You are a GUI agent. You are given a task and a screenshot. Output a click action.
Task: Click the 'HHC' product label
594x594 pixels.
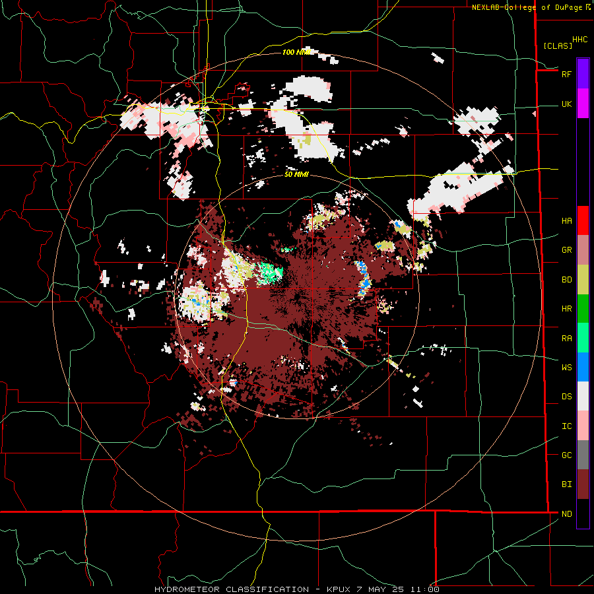pyautogui.click(x=579, y=40)
